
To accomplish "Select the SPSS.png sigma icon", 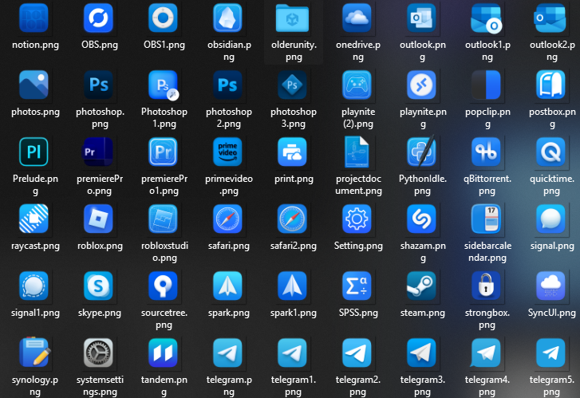I will point(357,286).
